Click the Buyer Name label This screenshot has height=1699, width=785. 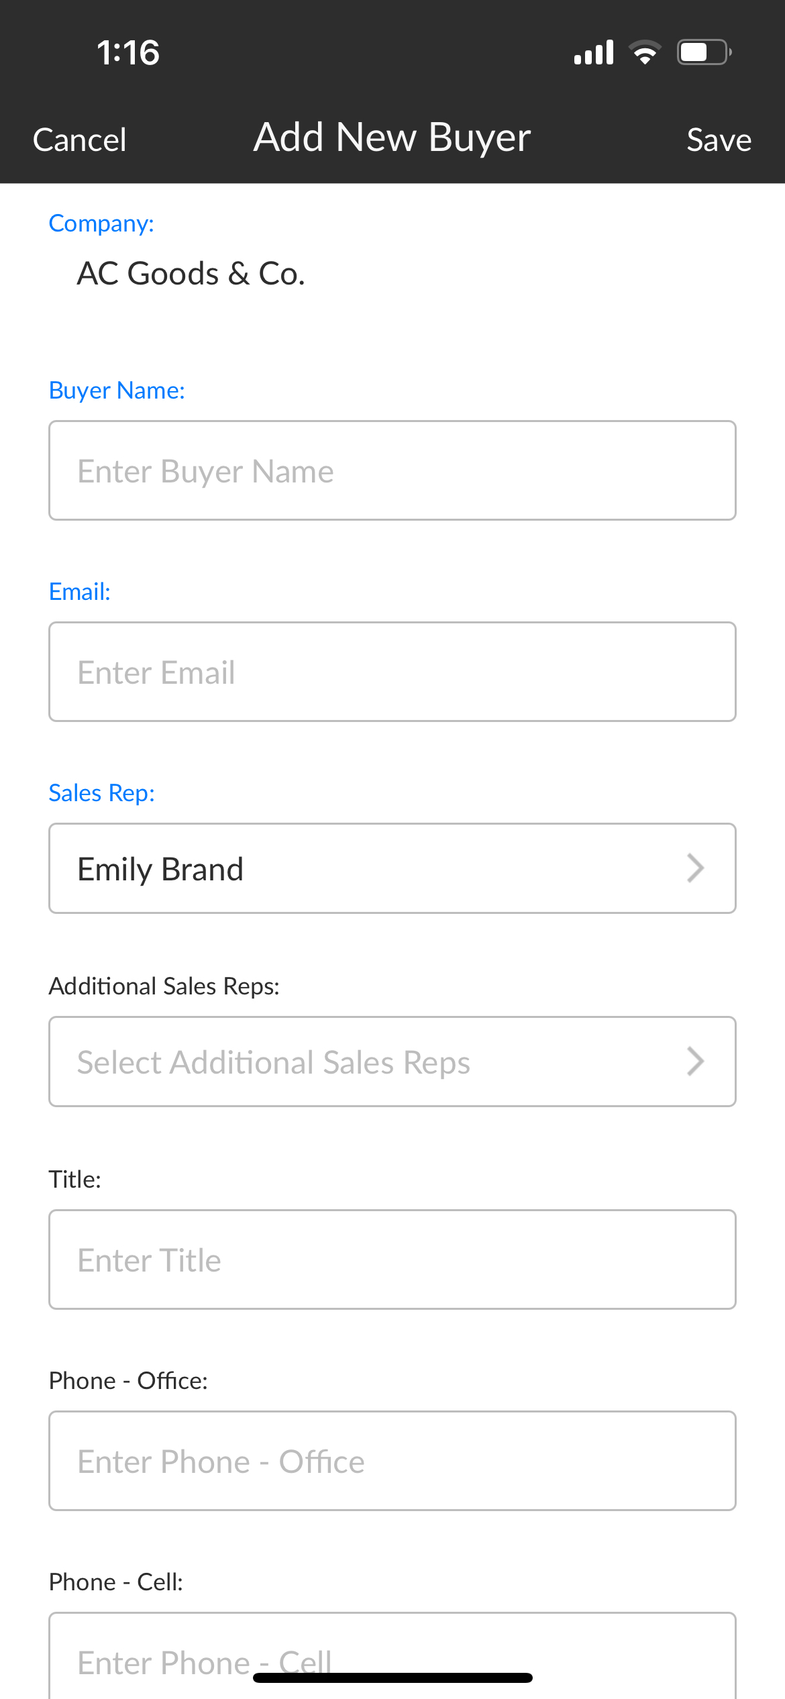(117, 391)
